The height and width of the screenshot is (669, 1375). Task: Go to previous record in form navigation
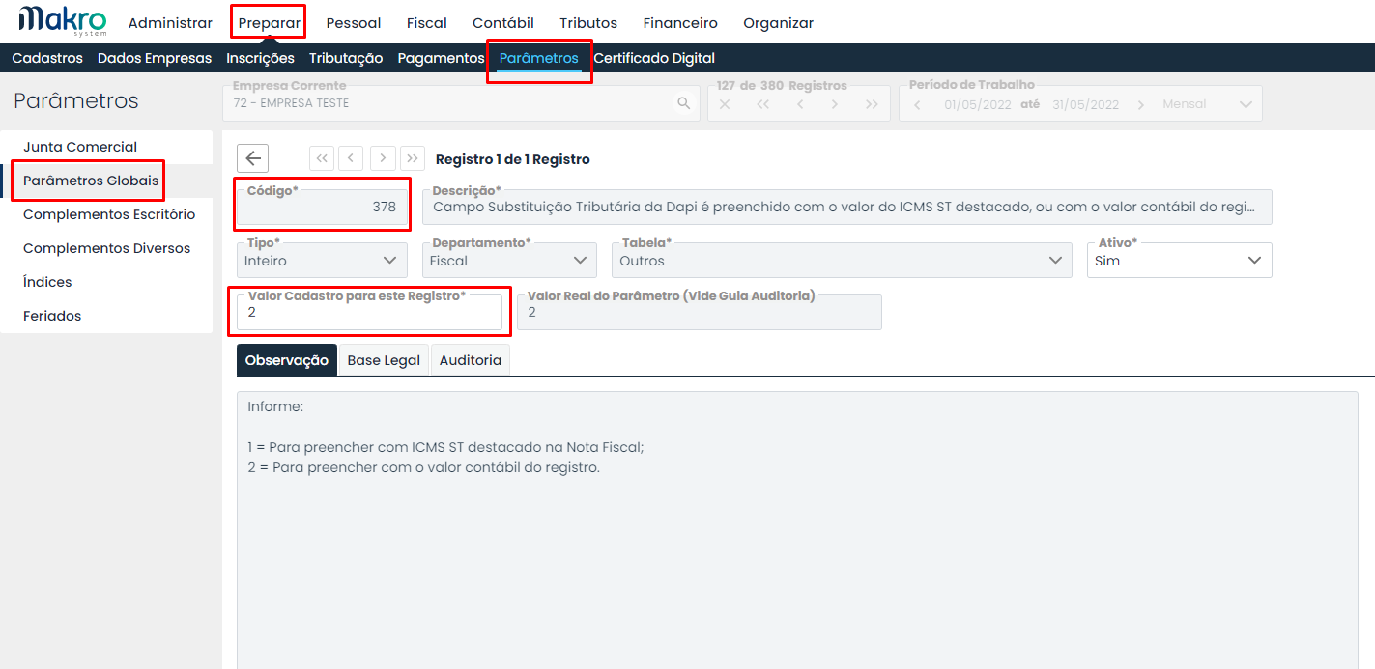coord(351,158)
